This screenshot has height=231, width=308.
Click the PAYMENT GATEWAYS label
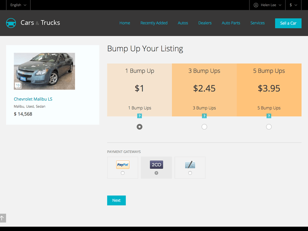(x=124, y=152)
